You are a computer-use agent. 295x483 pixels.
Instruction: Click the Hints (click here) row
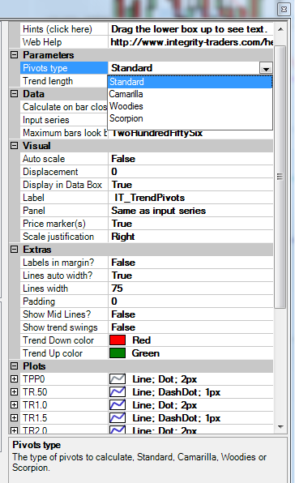[147, 29]
